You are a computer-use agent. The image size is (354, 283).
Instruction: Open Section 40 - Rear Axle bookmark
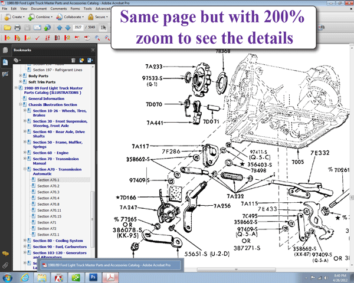58,134
